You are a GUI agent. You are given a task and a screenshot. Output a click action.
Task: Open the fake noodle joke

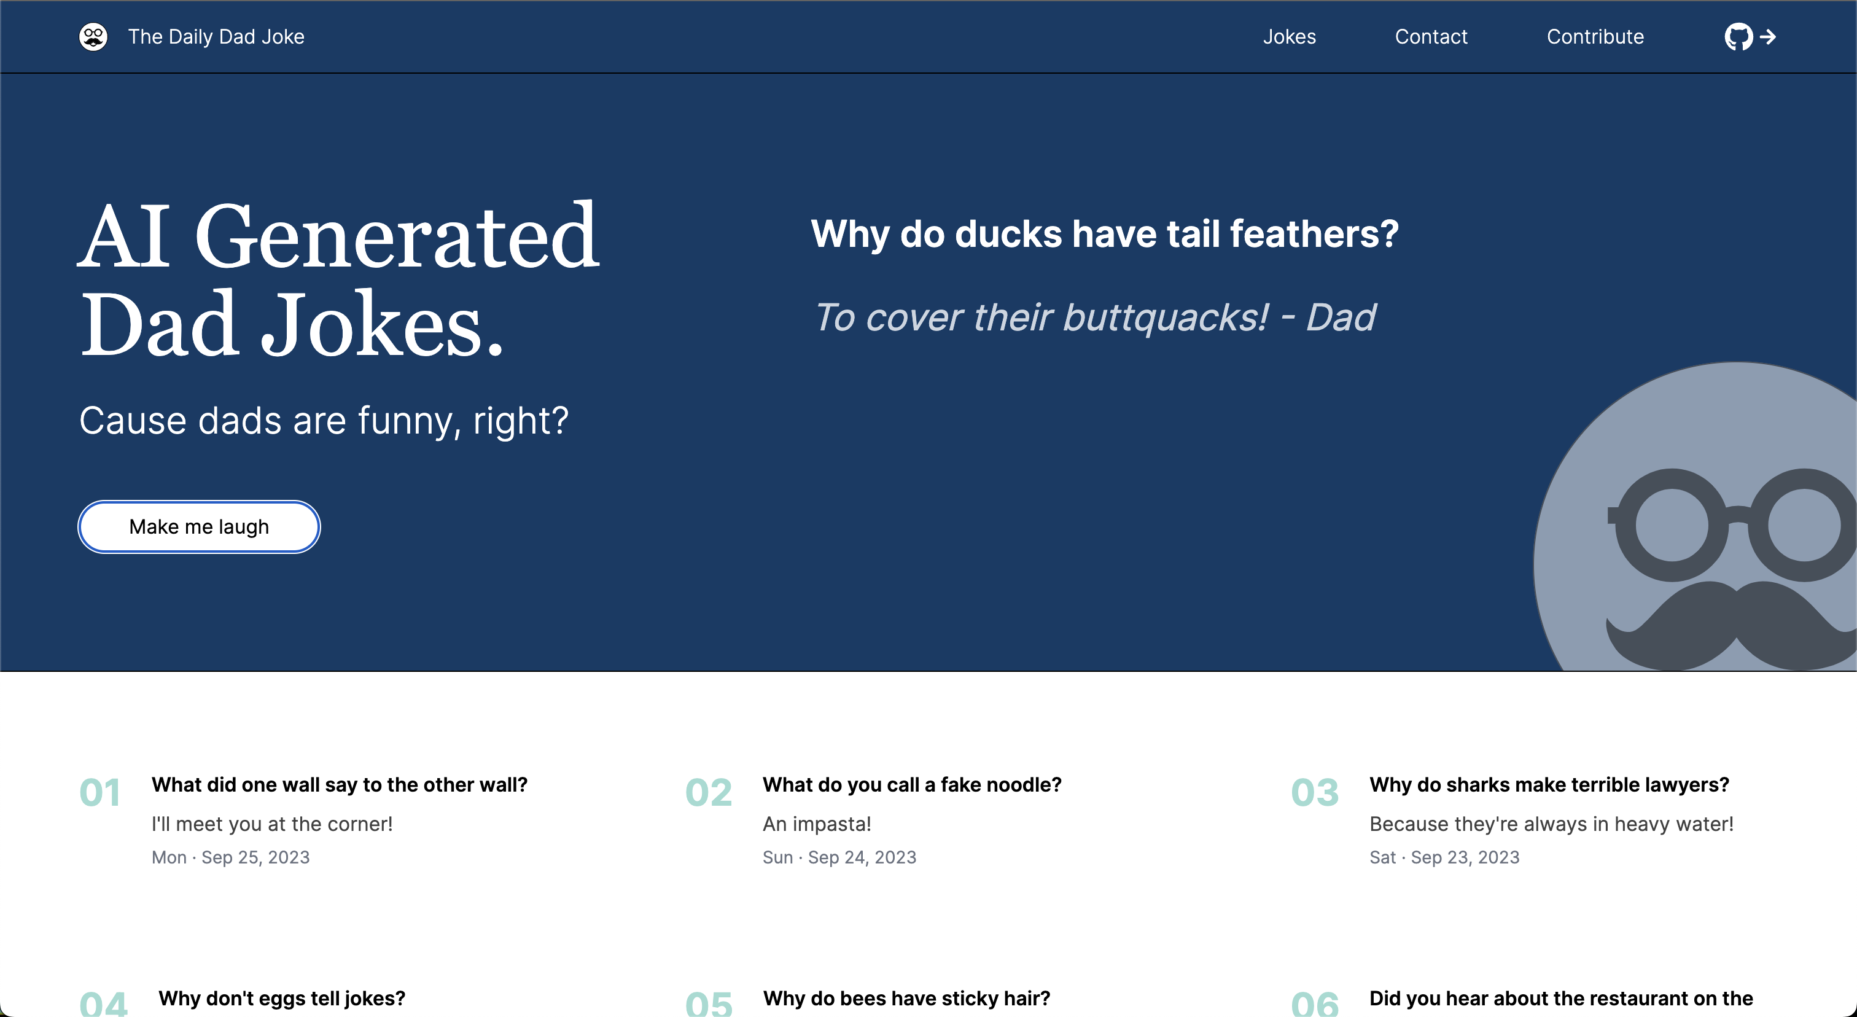pyautogui.click(x=911, y=784)
